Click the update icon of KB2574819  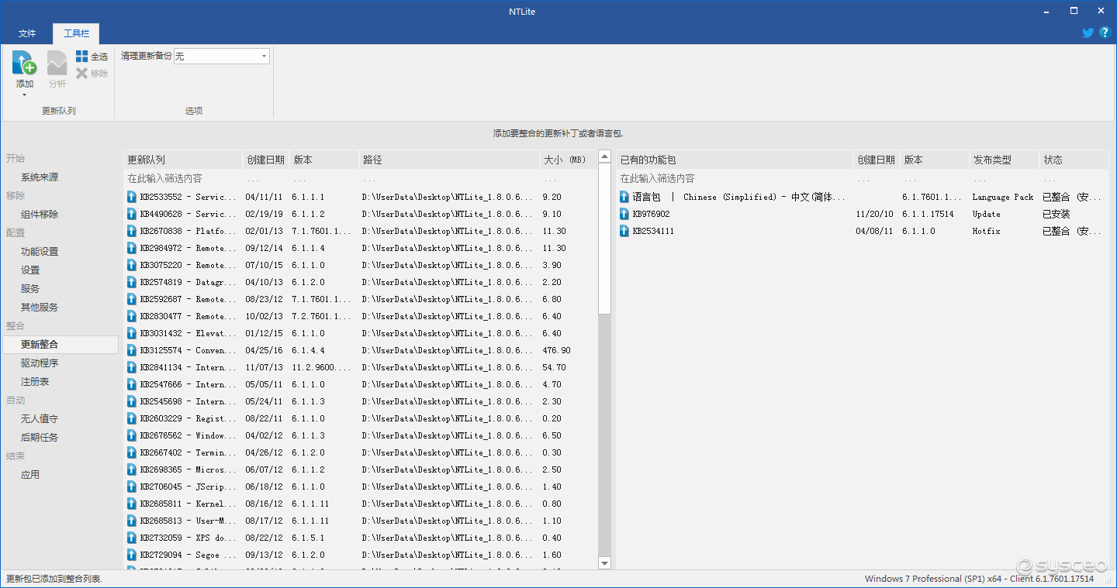(132, 282)
